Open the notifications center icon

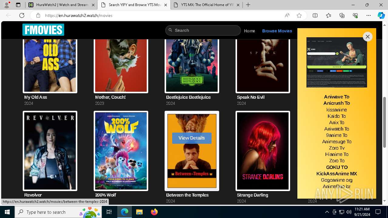(378, 212)
